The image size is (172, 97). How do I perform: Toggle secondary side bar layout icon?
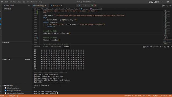point(155,2)
